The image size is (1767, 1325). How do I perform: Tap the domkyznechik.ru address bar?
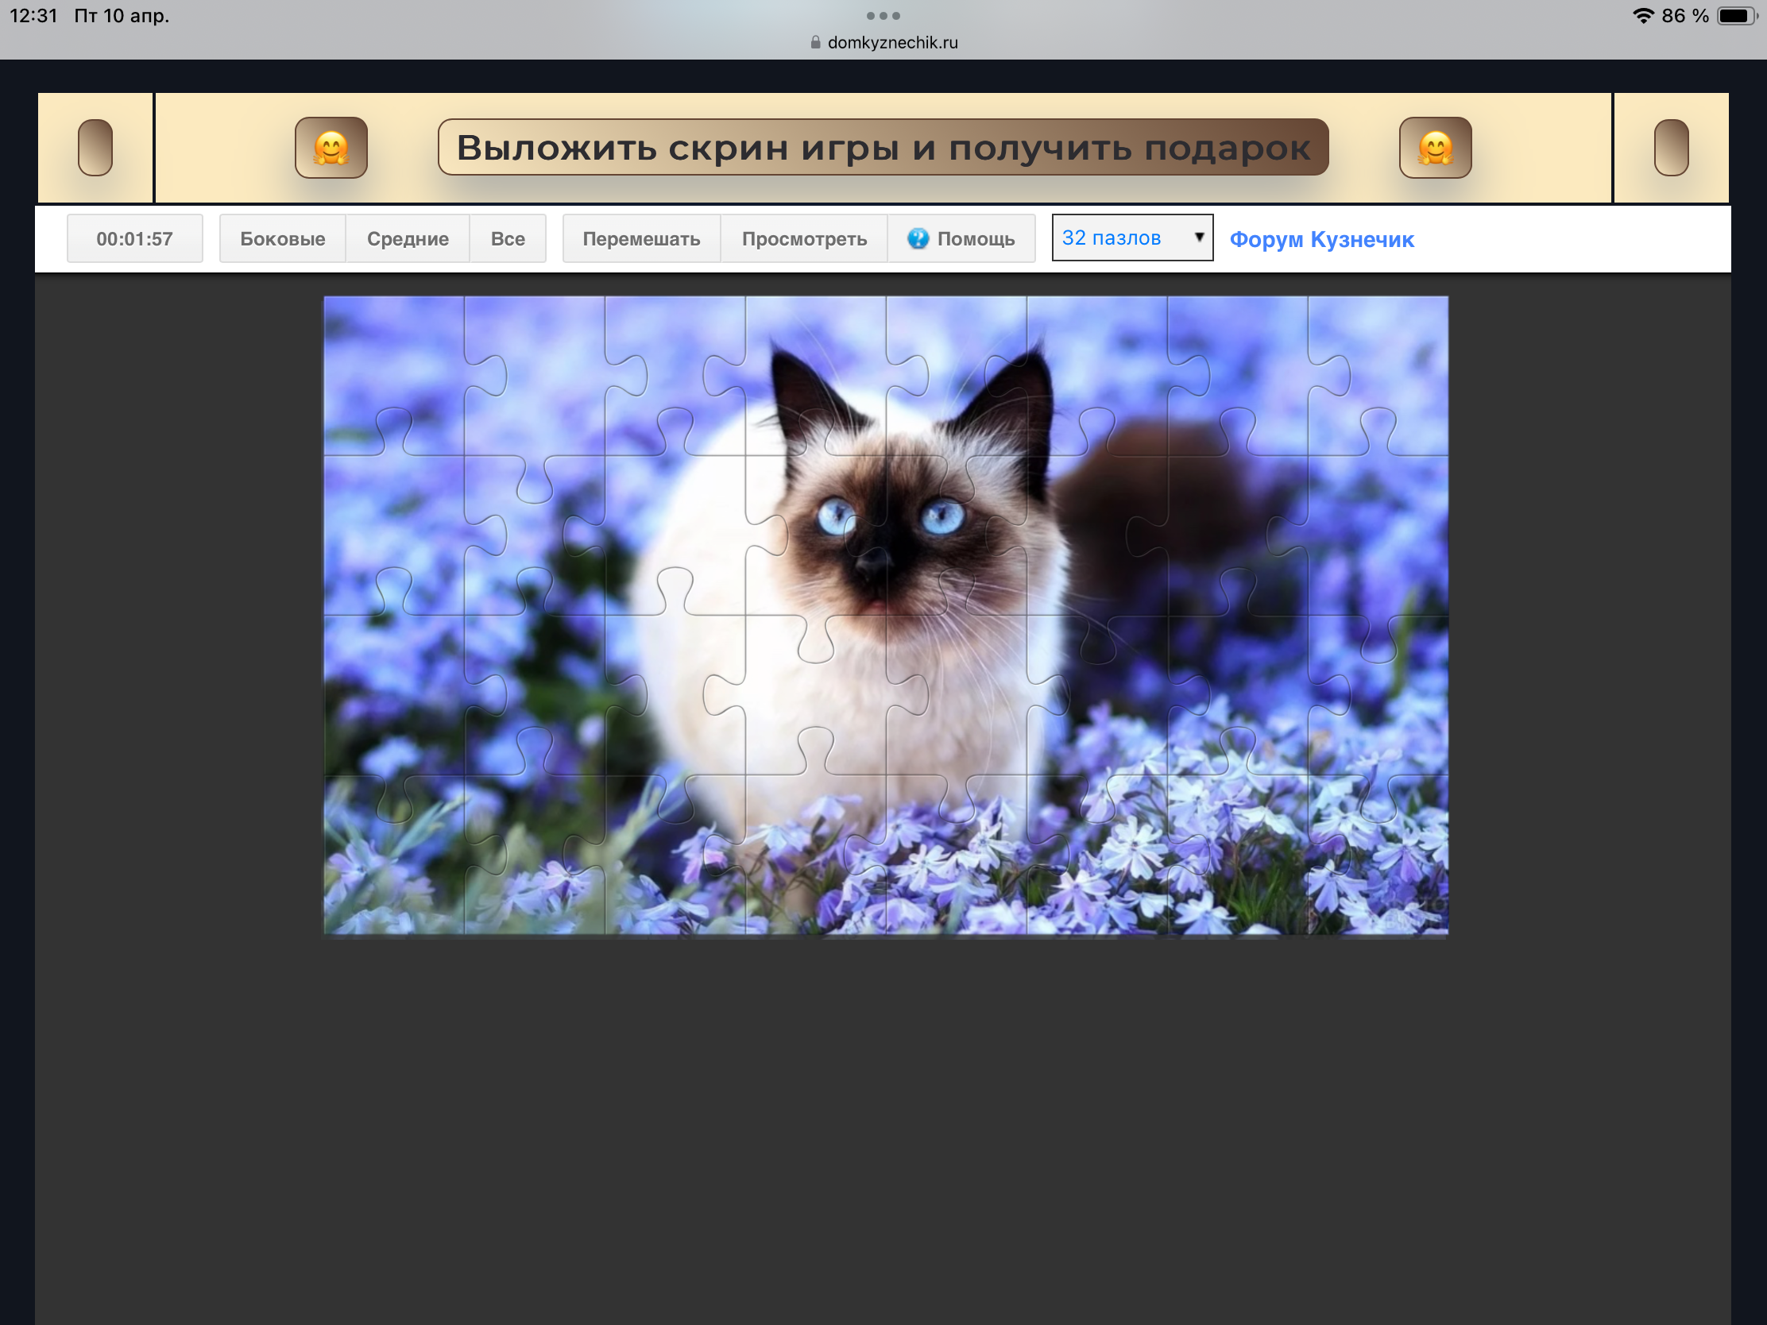[891, 42]
